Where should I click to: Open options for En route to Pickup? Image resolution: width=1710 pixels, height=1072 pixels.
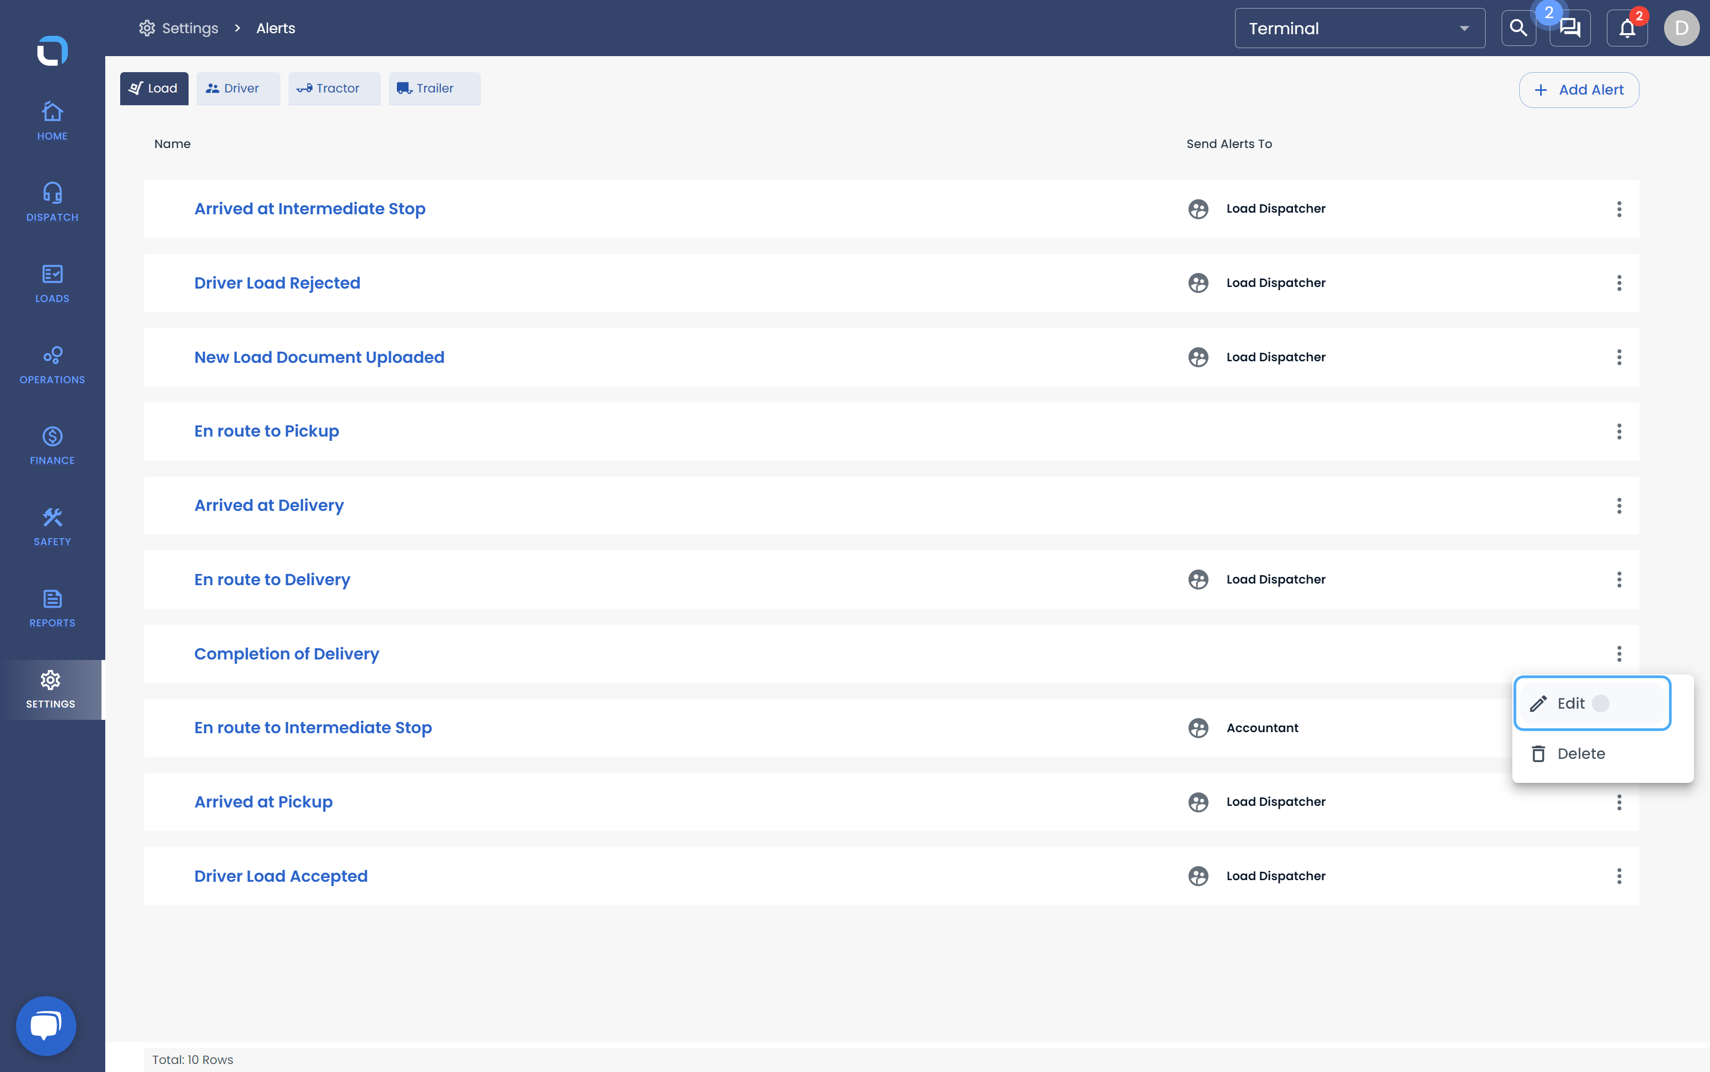pyautogui.click(x=1619, y=431)
